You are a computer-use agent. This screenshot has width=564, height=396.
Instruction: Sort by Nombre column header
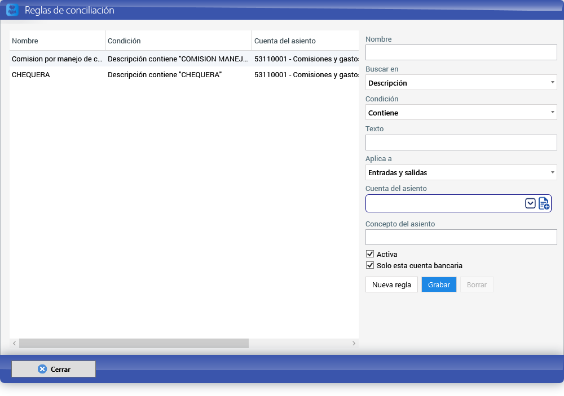[x=57, y=41]
